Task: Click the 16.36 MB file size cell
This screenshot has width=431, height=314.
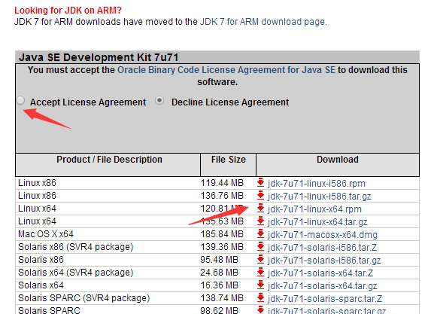Action: (220, 285)
